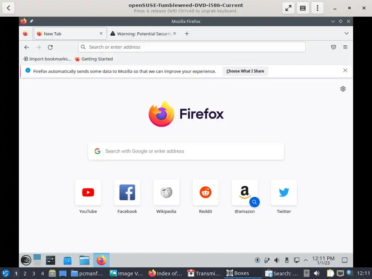The image size is (372, 279).
Task: Click the Choose What I Share button
Action: coord(245,71)
